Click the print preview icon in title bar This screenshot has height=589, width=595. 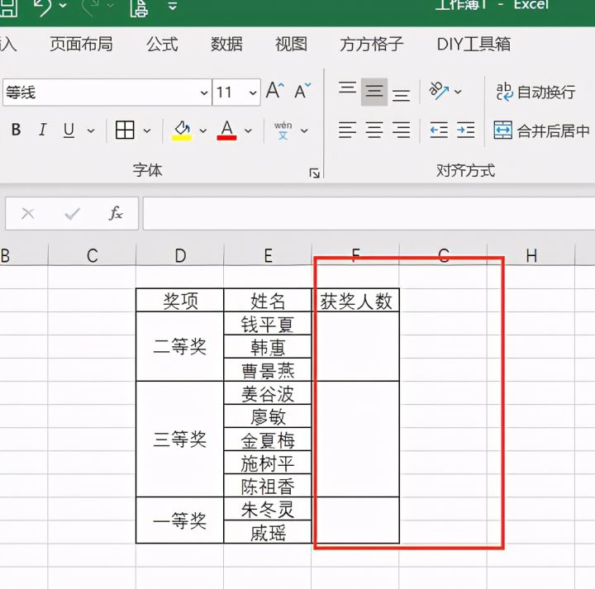click(x=139, y=7)
